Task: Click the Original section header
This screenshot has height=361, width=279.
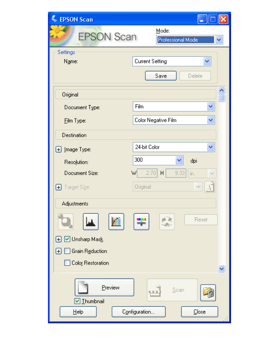Action: [x=136, y=94]
